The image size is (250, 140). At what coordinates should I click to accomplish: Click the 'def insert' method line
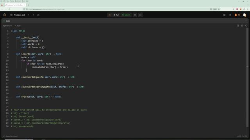39,54
